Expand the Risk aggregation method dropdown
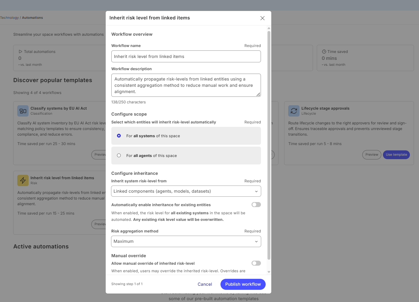This screenshot has height=302, width=419. click(186, 241)
